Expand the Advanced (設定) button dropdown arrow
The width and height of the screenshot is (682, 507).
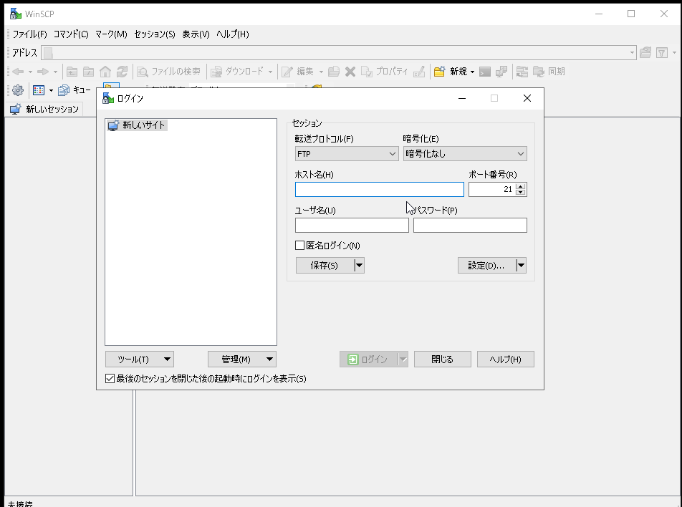tap(521, 266)
